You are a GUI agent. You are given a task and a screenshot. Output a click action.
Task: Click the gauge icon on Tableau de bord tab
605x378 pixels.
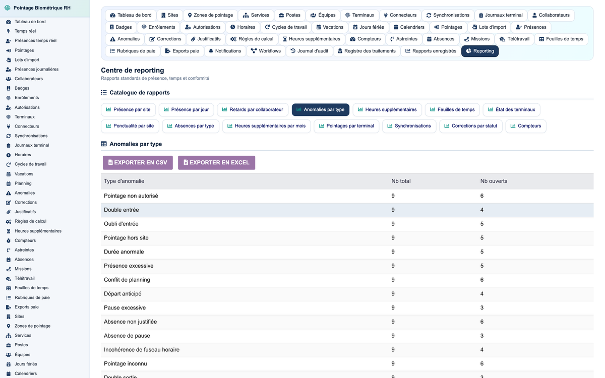113,15
